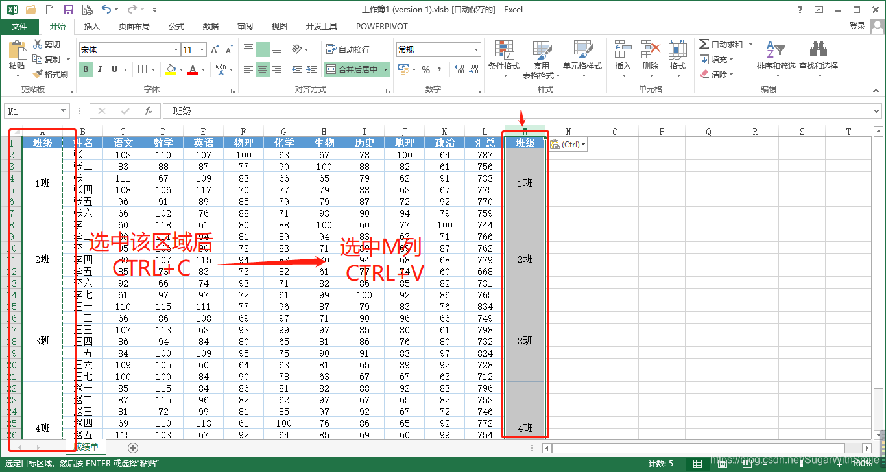Open the font size dropdown
The width and height of the screenshot is (886, 472).
coord(202,49)
